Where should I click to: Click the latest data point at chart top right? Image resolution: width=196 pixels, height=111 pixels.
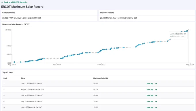click(187, 31)
